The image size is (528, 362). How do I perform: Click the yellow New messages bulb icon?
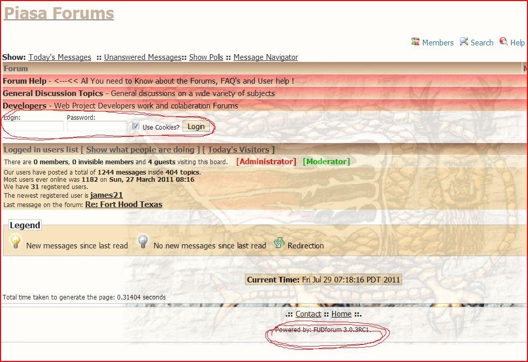pyautogui.click(x=15, y=242)
